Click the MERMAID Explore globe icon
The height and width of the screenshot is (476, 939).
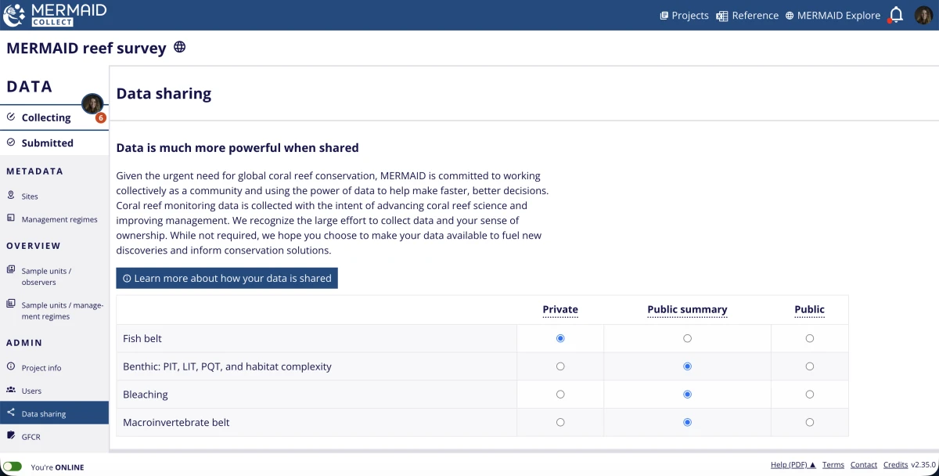coord(790,16)
